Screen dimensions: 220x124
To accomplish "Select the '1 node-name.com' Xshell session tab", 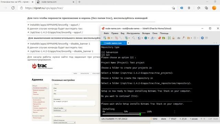I will pyautogui.click(x=113, y=43).
